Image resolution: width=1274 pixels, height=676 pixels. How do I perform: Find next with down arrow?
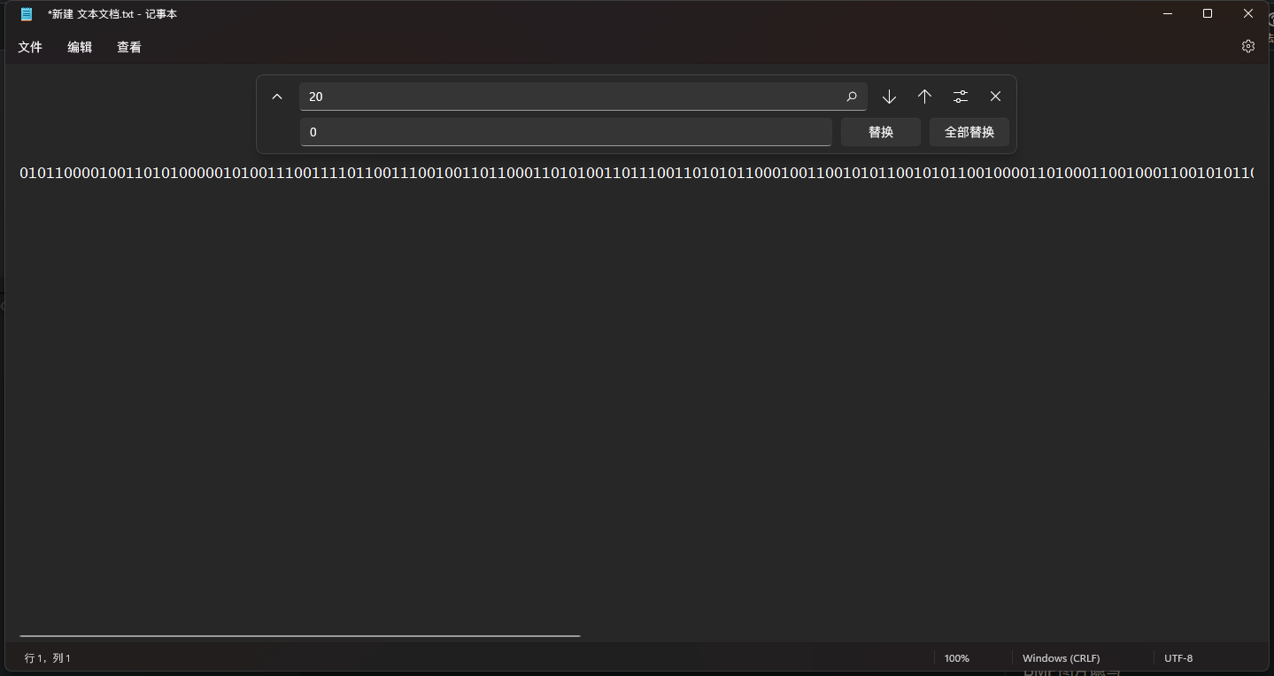click(x=889, y=97)
